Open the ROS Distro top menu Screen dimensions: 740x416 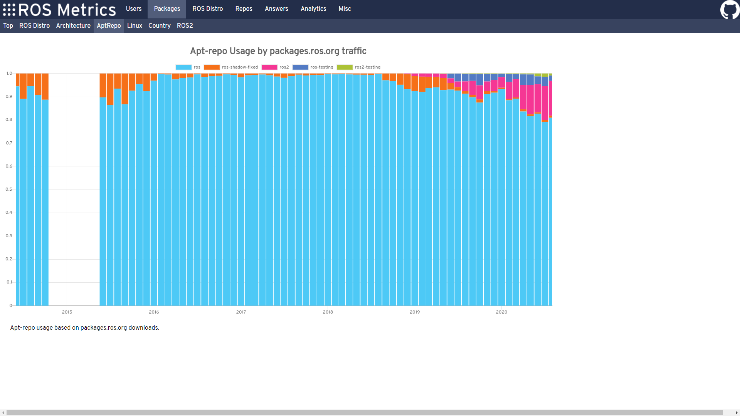pyautogui.click(x=208, y=9)
